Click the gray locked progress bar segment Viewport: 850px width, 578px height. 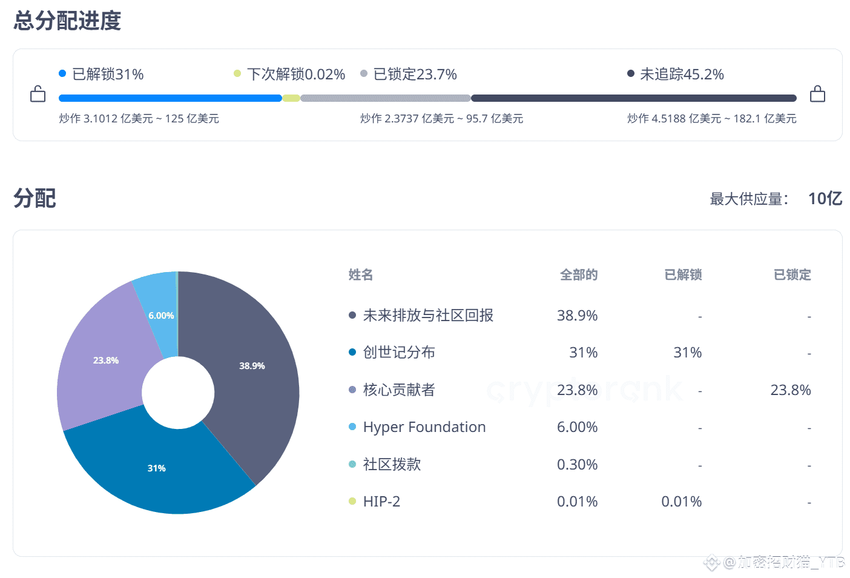coord(385,98)
